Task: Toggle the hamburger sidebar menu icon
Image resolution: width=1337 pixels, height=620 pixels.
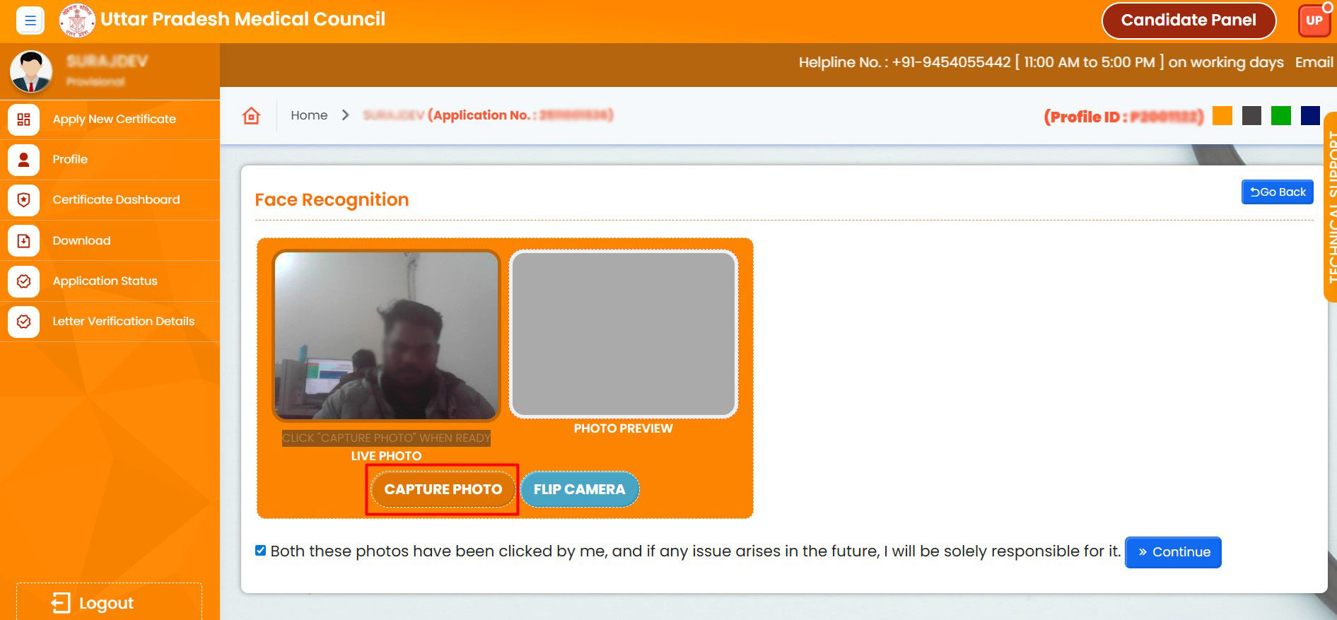Action: click(x=30, y=21)
